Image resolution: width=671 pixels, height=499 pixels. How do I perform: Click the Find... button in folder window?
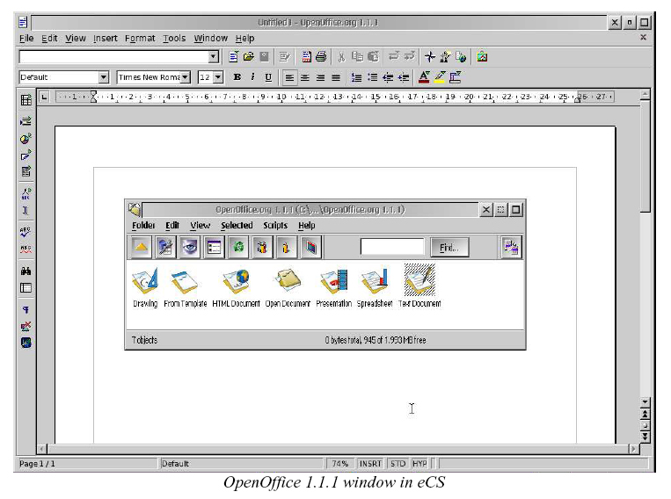coord(449,247)
